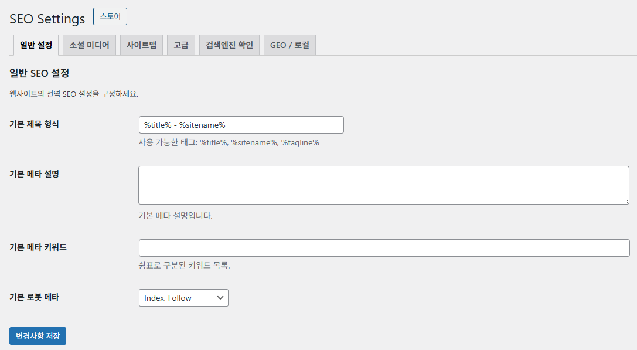Screen dimensions: 637x350
Task: Click the 기본 메타 키워드 field label
Action: (38, 247)
